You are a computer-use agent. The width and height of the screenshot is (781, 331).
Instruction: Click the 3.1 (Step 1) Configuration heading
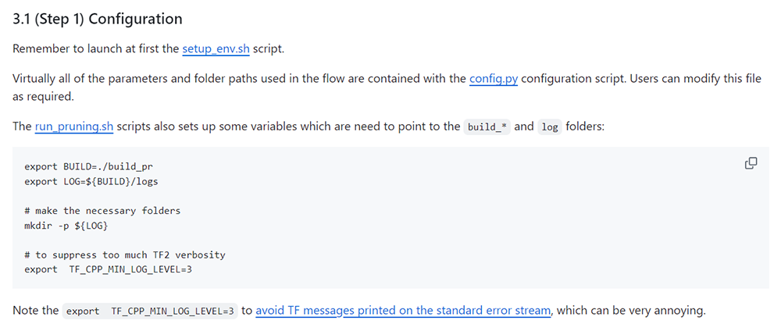[x=98, y=19]
